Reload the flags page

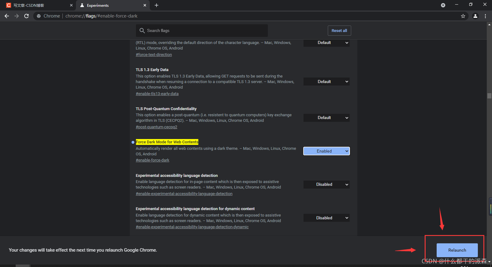(26, 16)
